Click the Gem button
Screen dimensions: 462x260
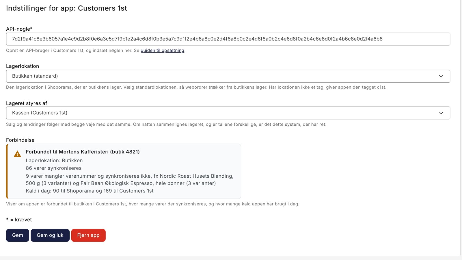tap(18, 235)
